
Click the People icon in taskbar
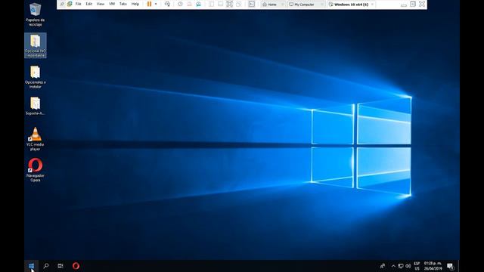[x=383, y=266]
